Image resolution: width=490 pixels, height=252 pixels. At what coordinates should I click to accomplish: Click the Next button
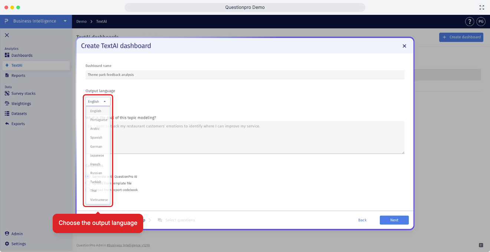394,220
